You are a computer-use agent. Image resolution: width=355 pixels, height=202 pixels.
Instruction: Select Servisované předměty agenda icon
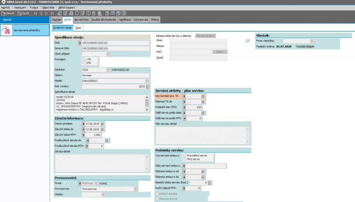[6, 30]
